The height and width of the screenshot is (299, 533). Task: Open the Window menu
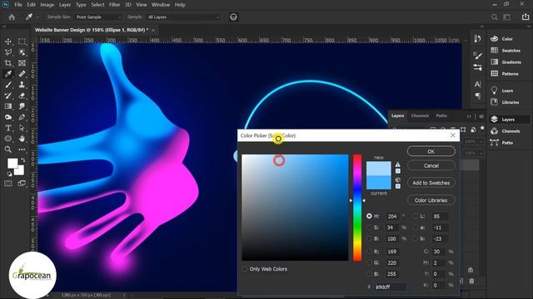pyautogui.click(x=161, y=5)
